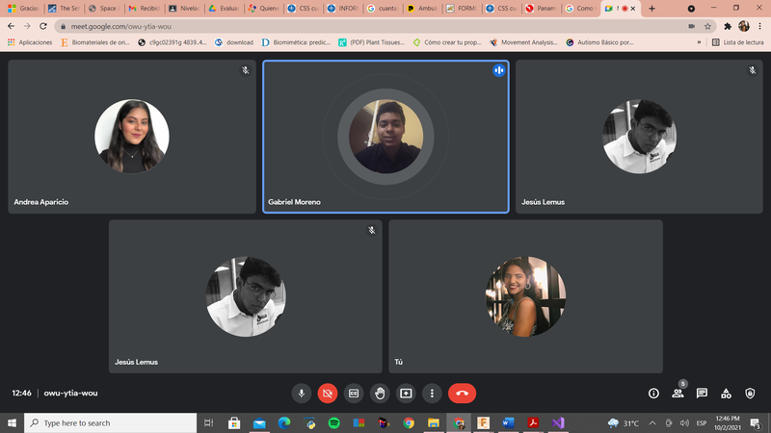Select Gabriel Moreno's speaking tile avatar
This screenshot has height=433, width=771.
[x=385, y=137]
